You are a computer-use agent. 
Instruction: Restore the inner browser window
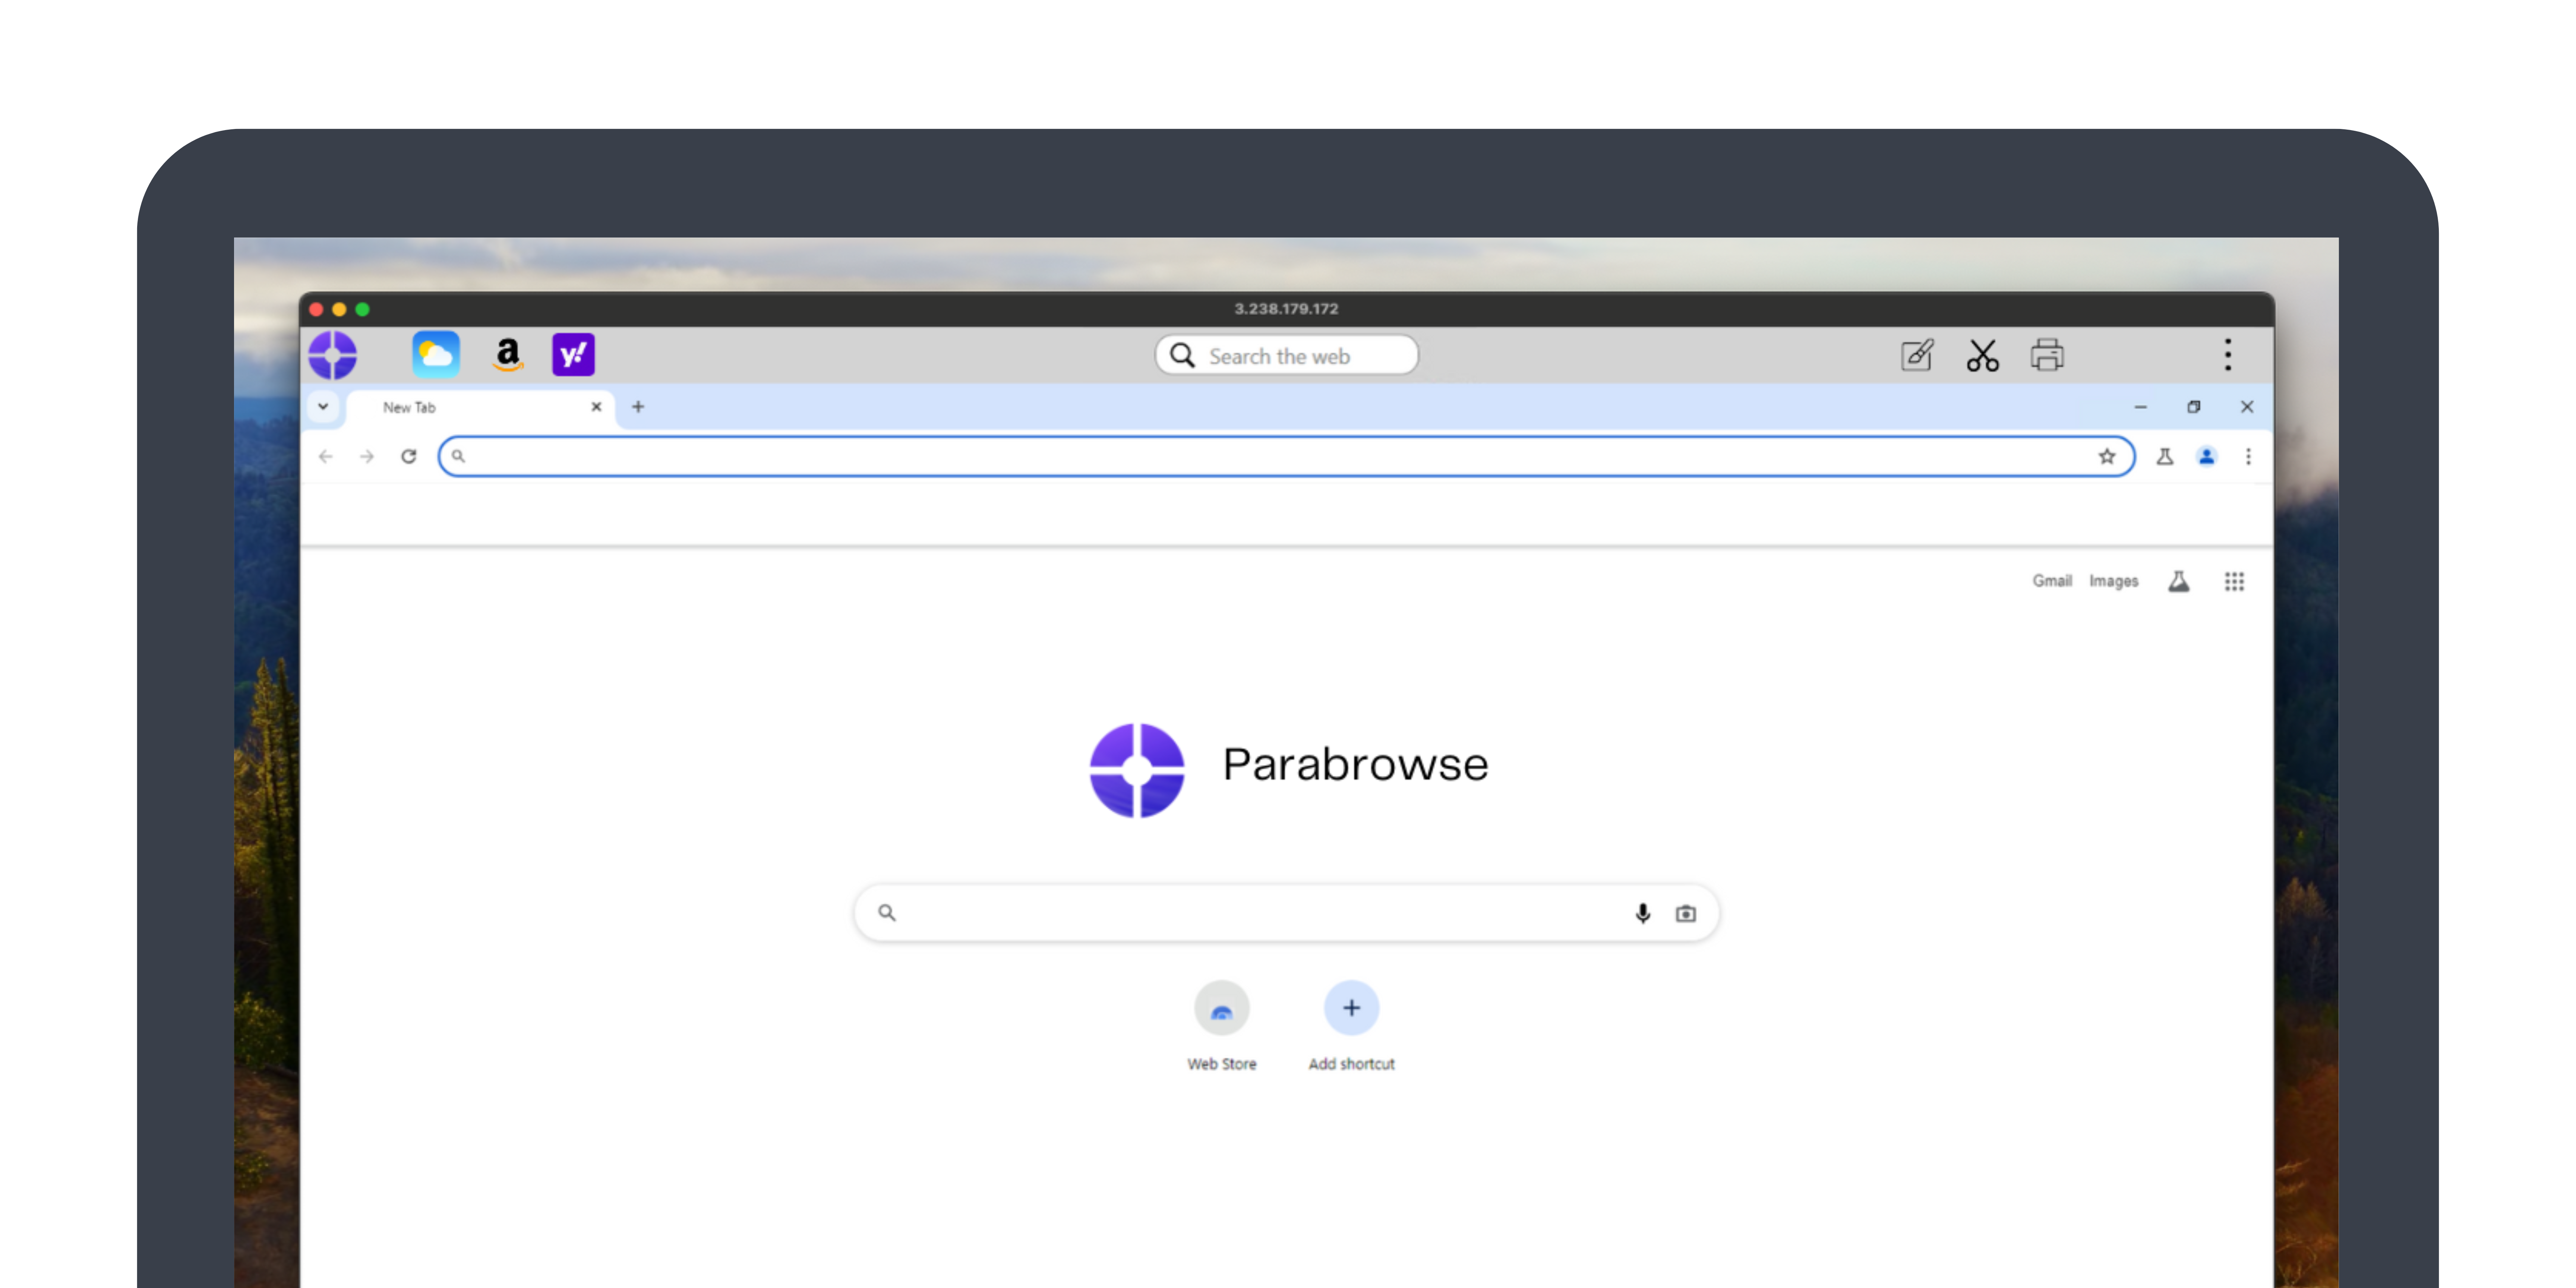[2194, 407]
